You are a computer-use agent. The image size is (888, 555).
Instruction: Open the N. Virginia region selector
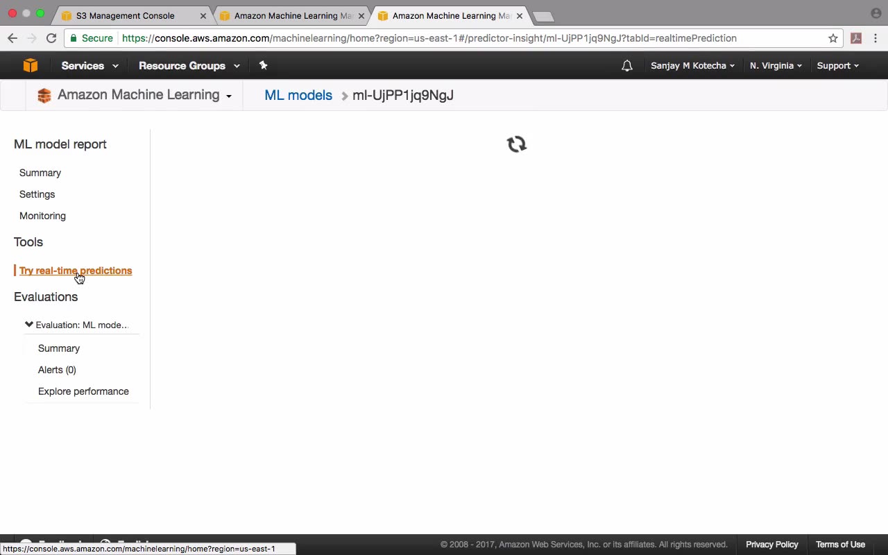(x=776, y=66)
